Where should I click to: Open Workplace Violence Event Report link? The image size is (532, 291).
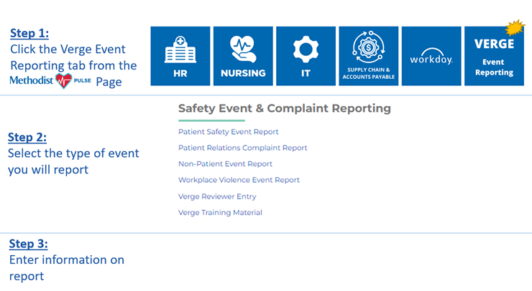pyautogui.click(x=239, y=180)
